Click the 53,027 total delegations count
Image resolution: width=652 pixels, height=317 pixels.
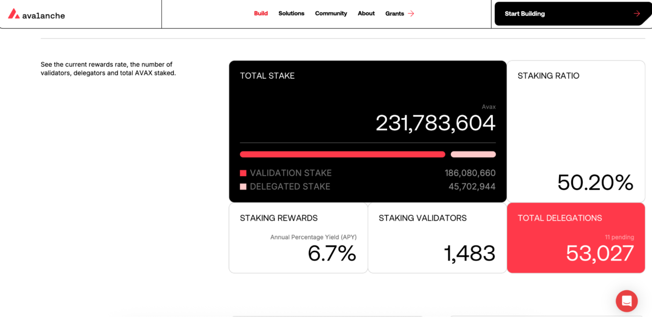(600, 253)
